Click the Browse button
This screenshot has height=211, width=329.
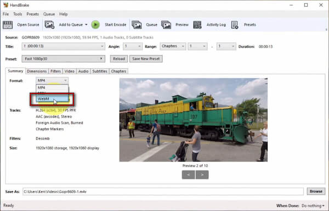[x=316, y=191]
